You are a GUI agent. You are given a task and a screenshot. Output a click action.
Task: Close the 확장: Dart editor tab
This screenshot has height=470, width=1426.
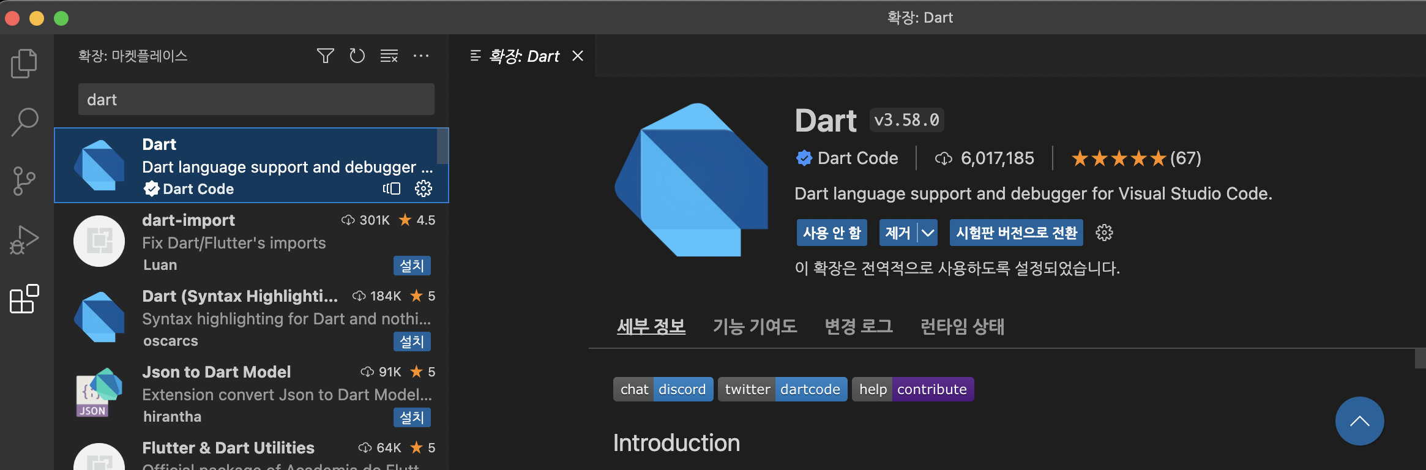[x=577, y=56]
